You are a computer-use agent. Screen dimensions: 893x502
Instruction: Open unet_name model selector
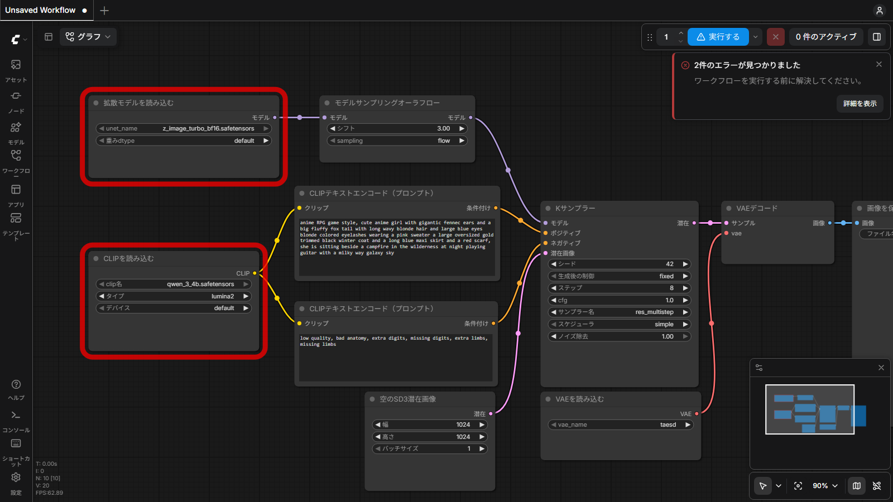pyautogui.click(x=184, y=128)
